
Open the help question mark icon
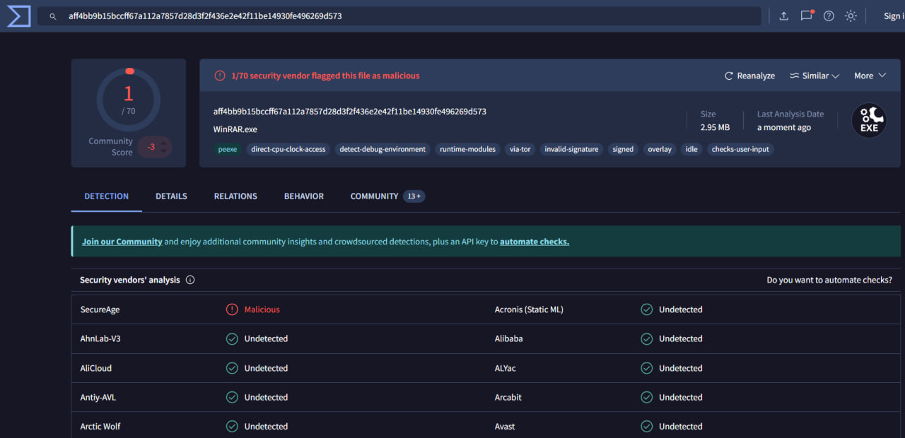click(829, 16)
